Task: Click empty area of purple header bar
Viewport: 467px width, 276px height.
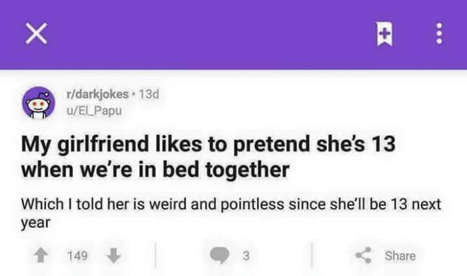Action: (x=208, y=34)
